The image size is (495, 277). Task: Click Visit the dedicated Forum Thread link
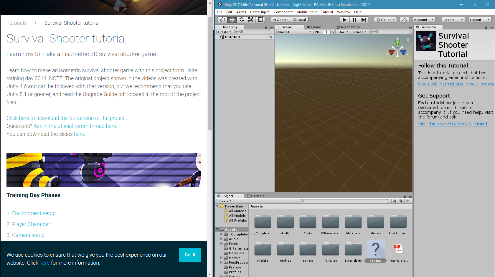[x=452, y=123]
